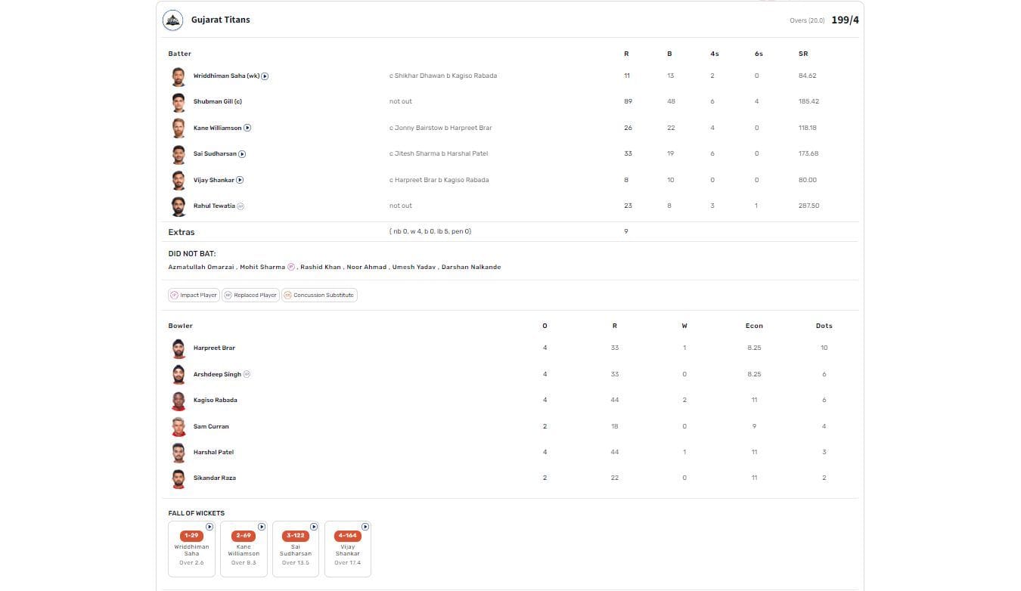Play video on 1-29 fall of wicket card
Viewport: 1021px width, 591px height.
[x=209, y=527]
